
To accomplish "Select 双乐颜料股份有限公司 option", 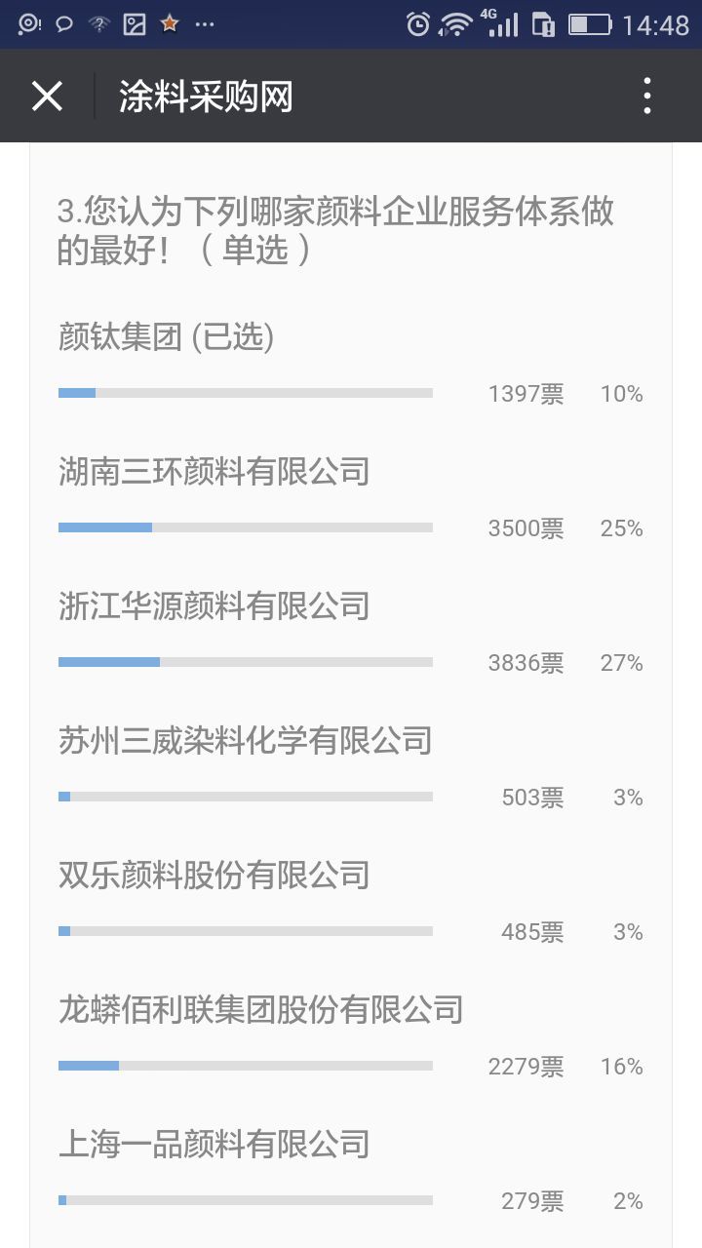I will coord(214,876).
